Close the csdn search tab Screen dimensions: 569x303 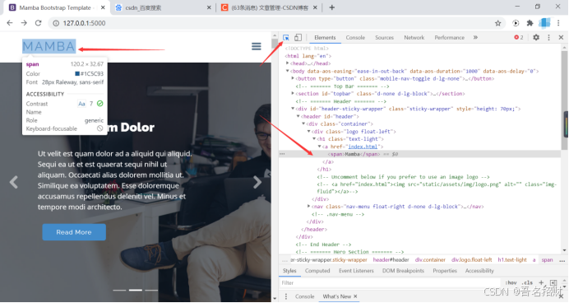coord(209,7)
